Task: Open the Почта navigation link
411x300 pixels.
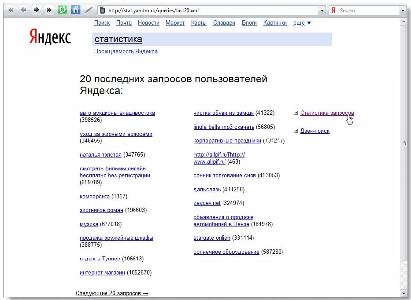Action: pos(124,23)
